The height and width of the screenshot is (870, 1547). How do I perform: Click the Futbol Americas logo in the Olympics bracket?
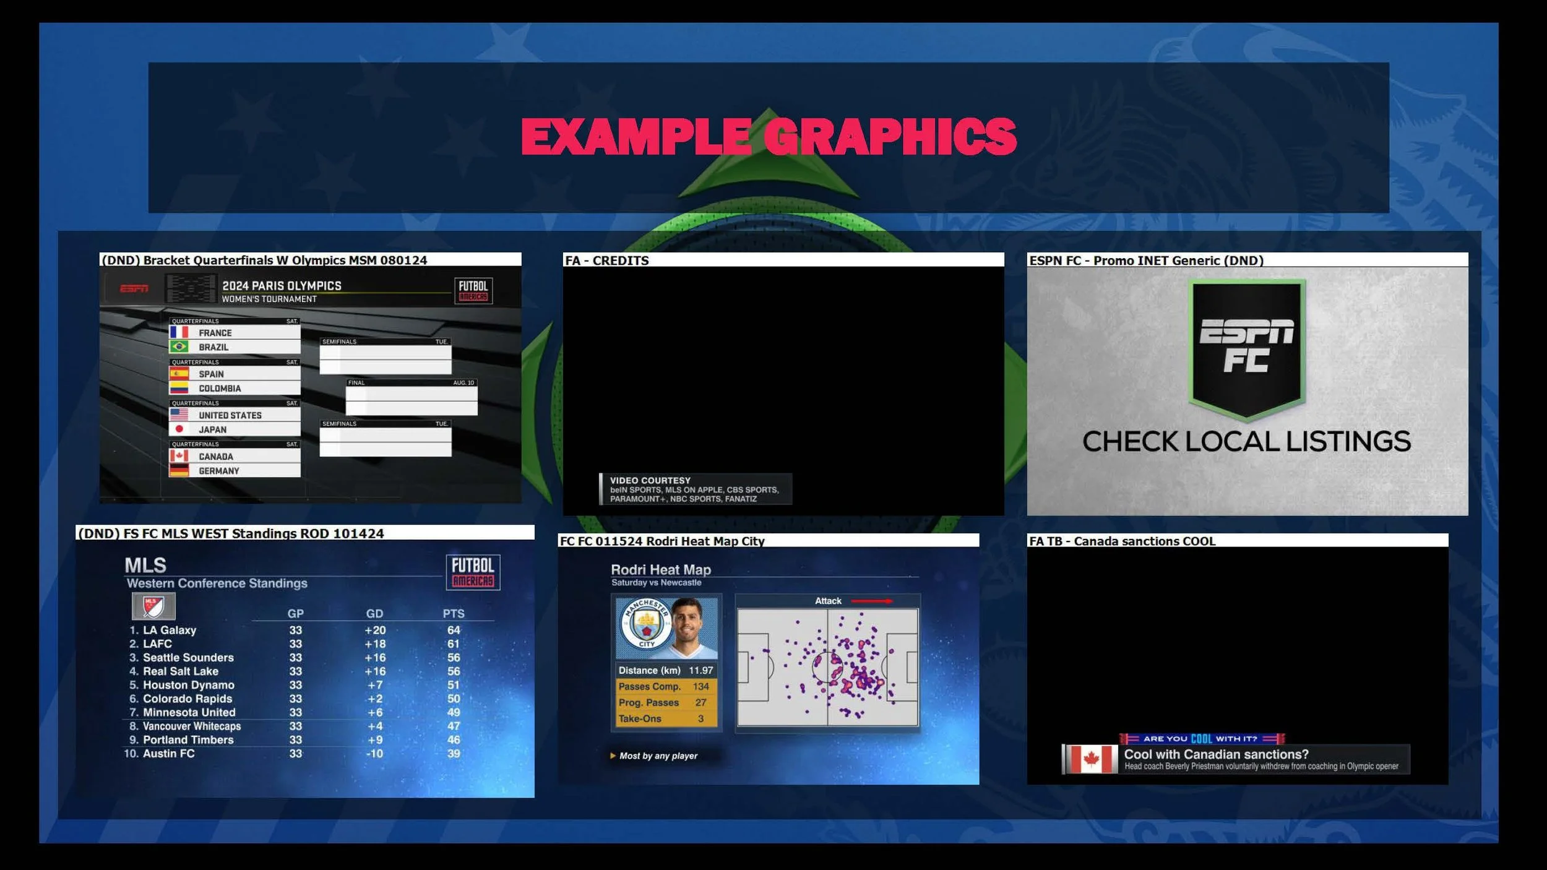point(473,290)
